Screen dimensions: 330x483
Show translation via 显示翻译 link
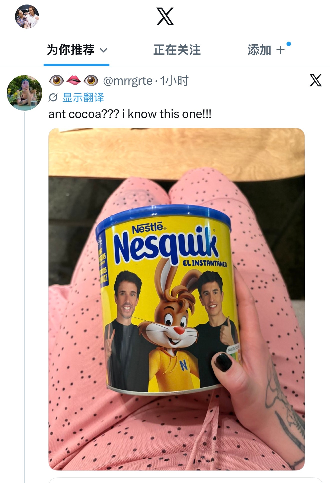tap(83, 97)
